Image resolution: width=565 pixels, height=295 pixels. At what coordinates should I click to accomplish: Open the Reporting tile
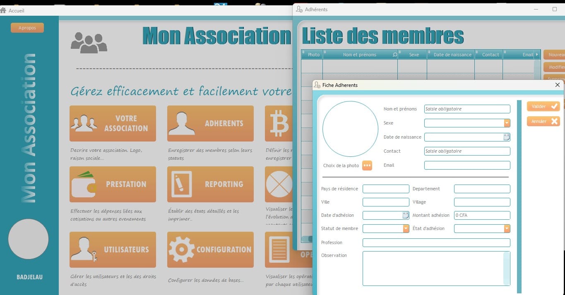click(x=210, y=184)
